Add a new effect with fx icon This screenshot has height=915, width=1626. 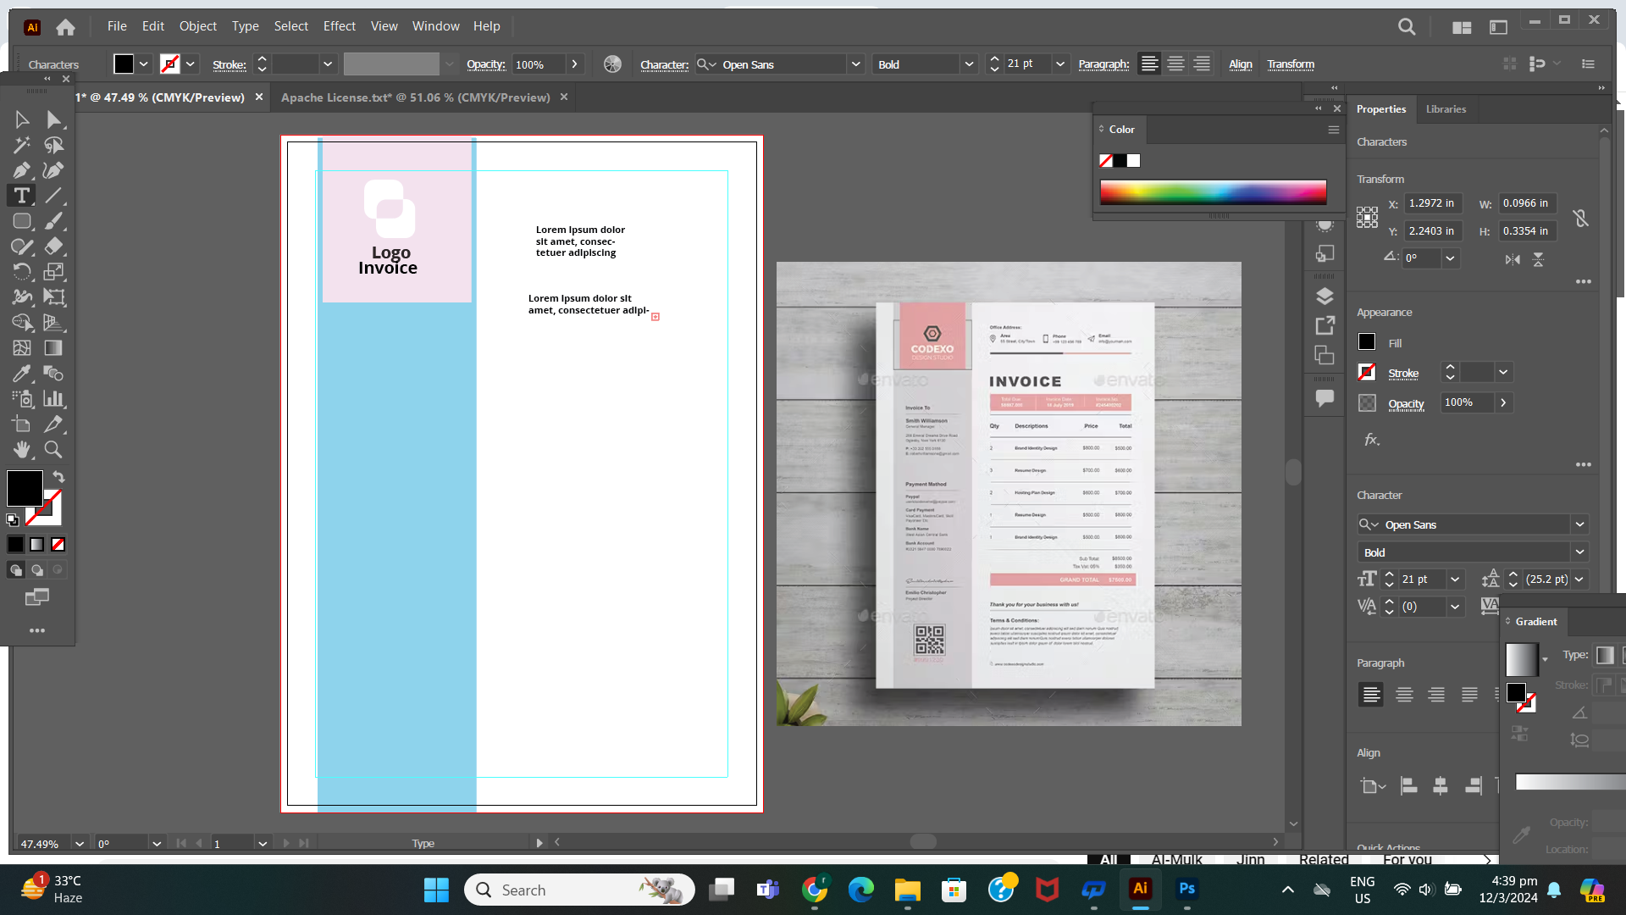tap(1372, 440)
